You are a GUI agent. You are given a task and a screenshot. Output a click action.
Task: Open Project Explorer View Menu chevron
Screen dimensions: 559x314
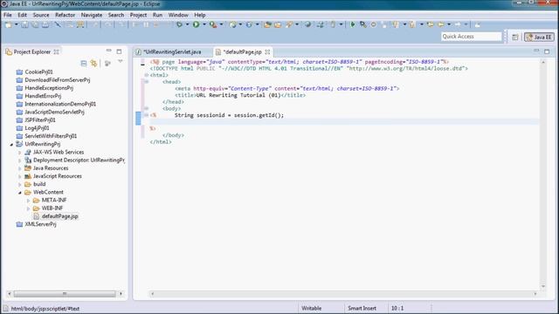[x=121, y=62]
